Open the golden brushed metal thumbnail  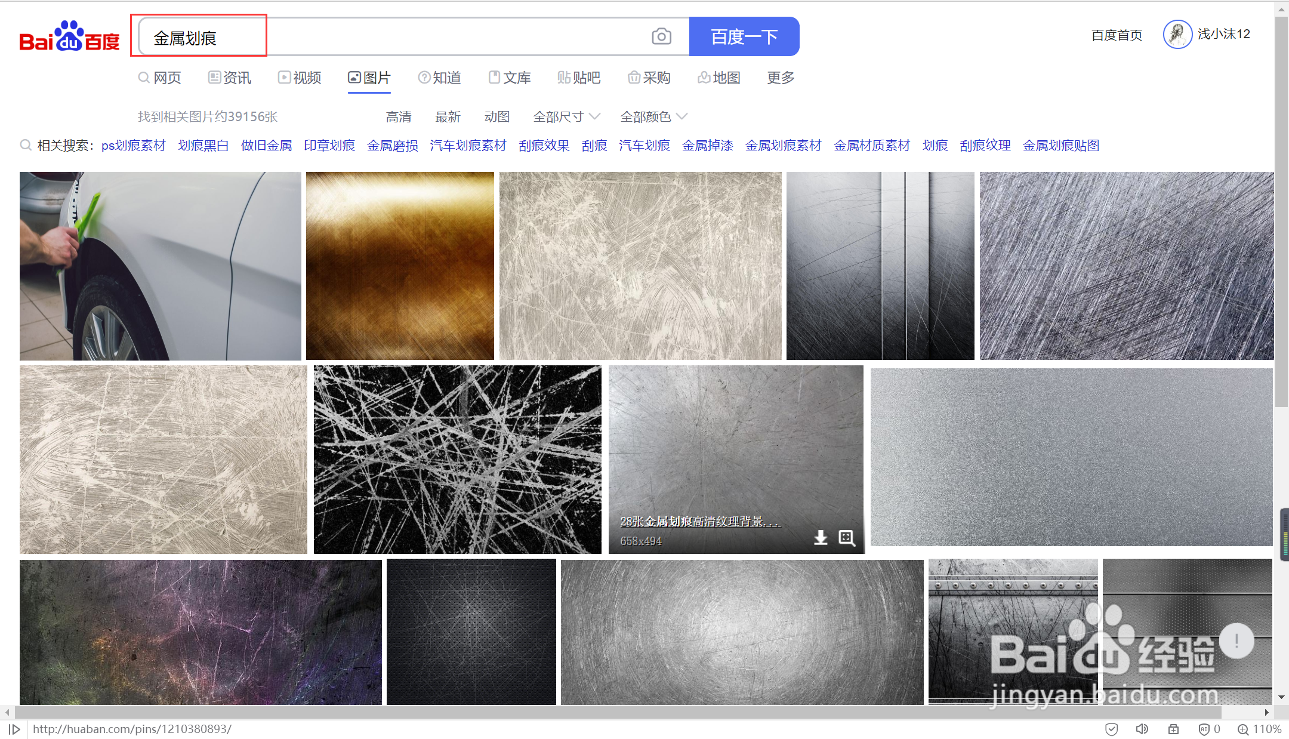pos(400,266)
